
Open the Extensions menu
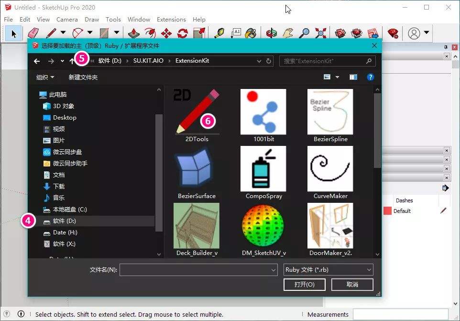[171, 19]
